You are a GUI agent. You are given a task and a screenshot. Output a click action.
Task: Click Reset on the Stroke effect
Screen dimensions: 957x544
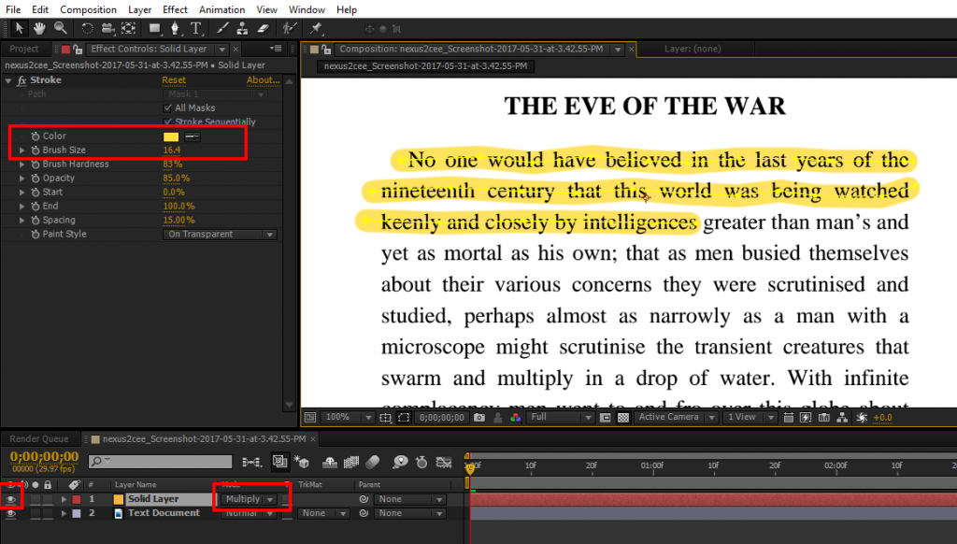click(x=175, y=79)
